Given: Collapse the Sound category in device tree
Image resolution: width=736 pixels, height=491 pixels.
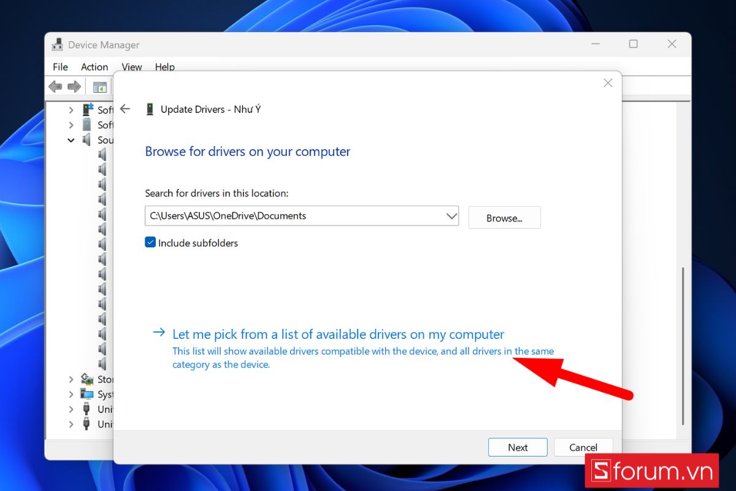Looking at the screenshot, I should coord(71,140).
